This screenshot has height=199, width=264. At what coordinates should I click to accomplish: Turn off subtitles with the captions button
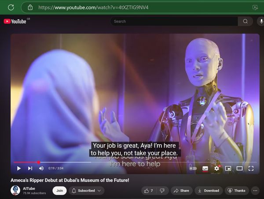(x=205, y=169)
